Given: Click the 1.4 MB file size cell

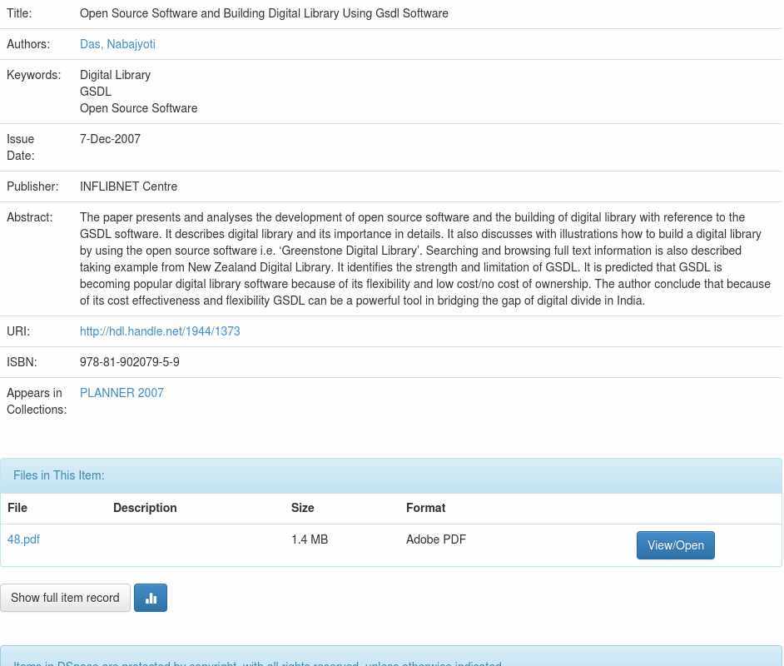Looking at the screenshot, I should click(310, 539).
